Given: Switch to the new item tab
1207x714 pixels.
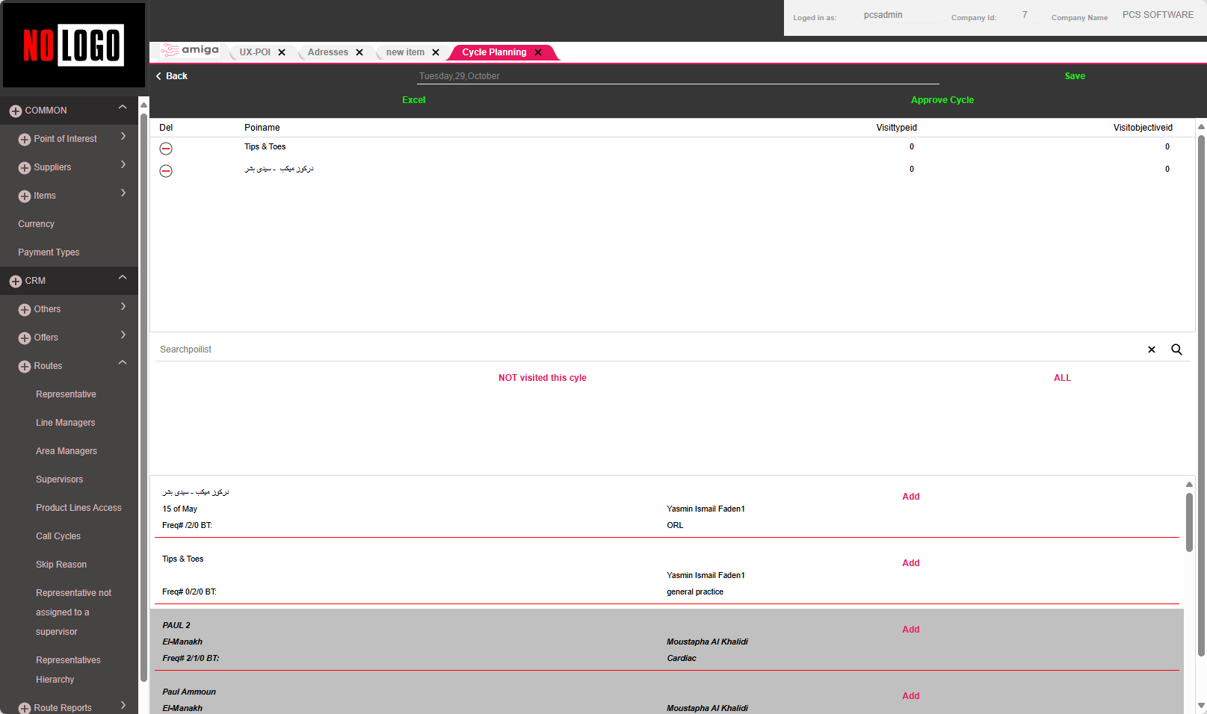Looking at the screenshot, I should [x=405, y=52].
